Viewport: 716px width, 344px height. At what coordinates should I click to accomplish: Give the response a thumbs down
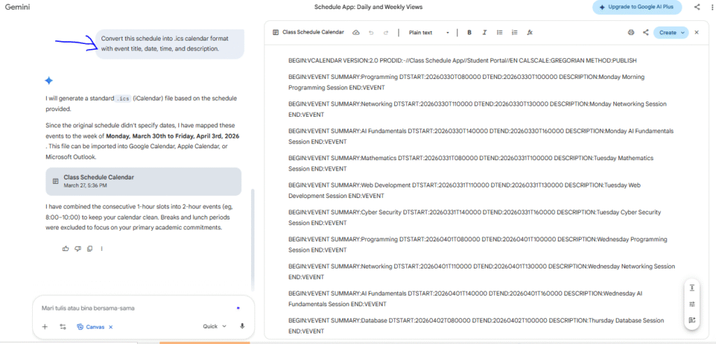click(x=78, y=248)
